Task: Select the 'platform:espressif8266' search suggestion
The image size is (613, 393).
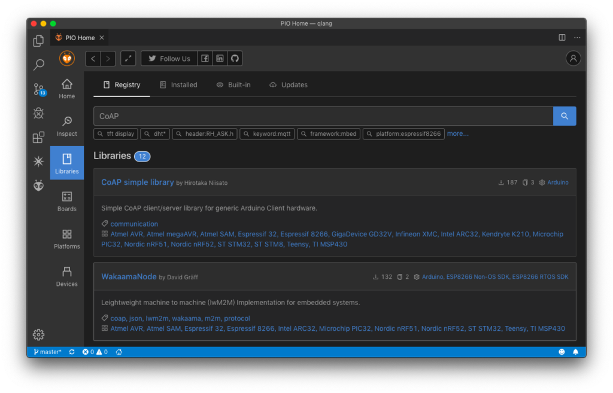Action: 403,133
